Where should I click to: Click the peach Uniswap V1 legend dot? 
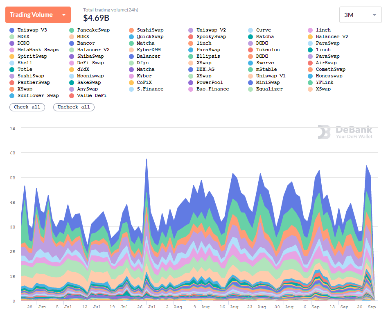point(250,76)
